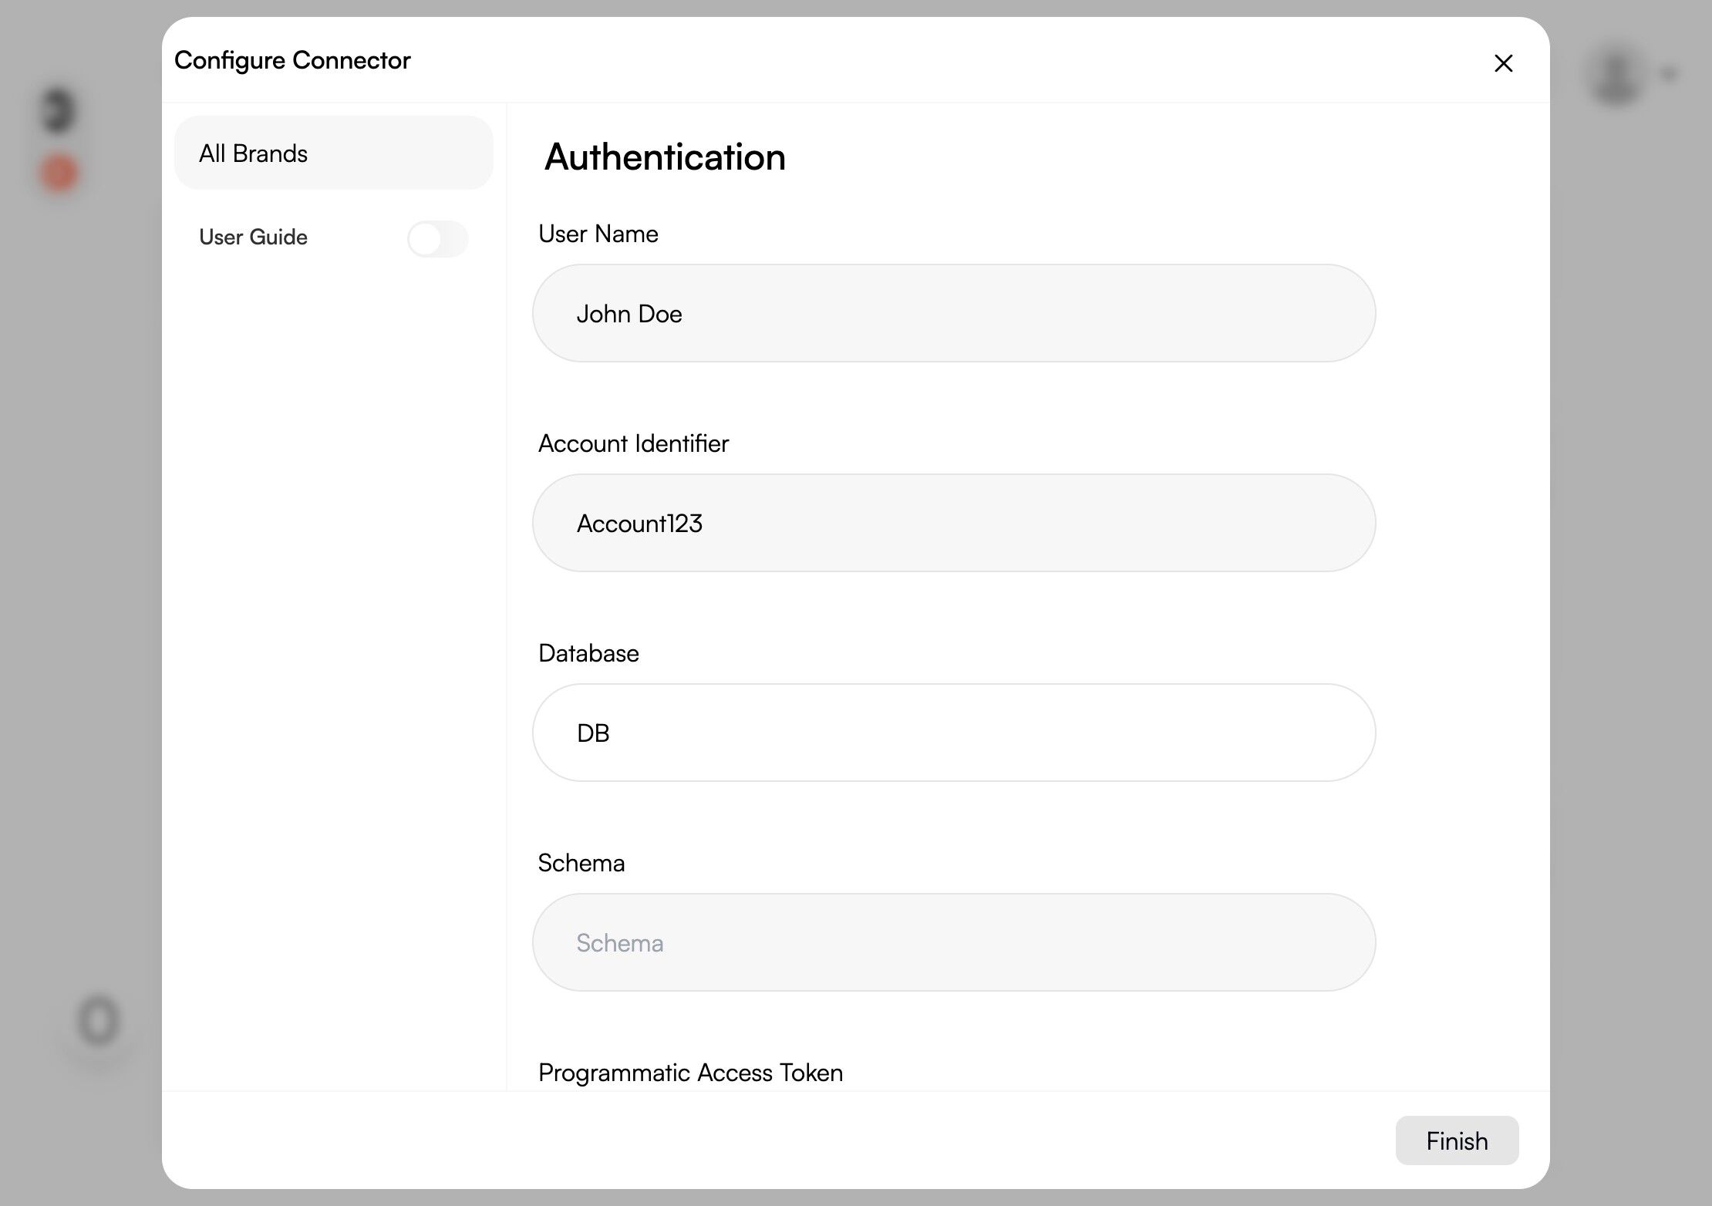Click the orange circular icon at left
Viewport: 1712px width, 1206px height.
(59, 173)
